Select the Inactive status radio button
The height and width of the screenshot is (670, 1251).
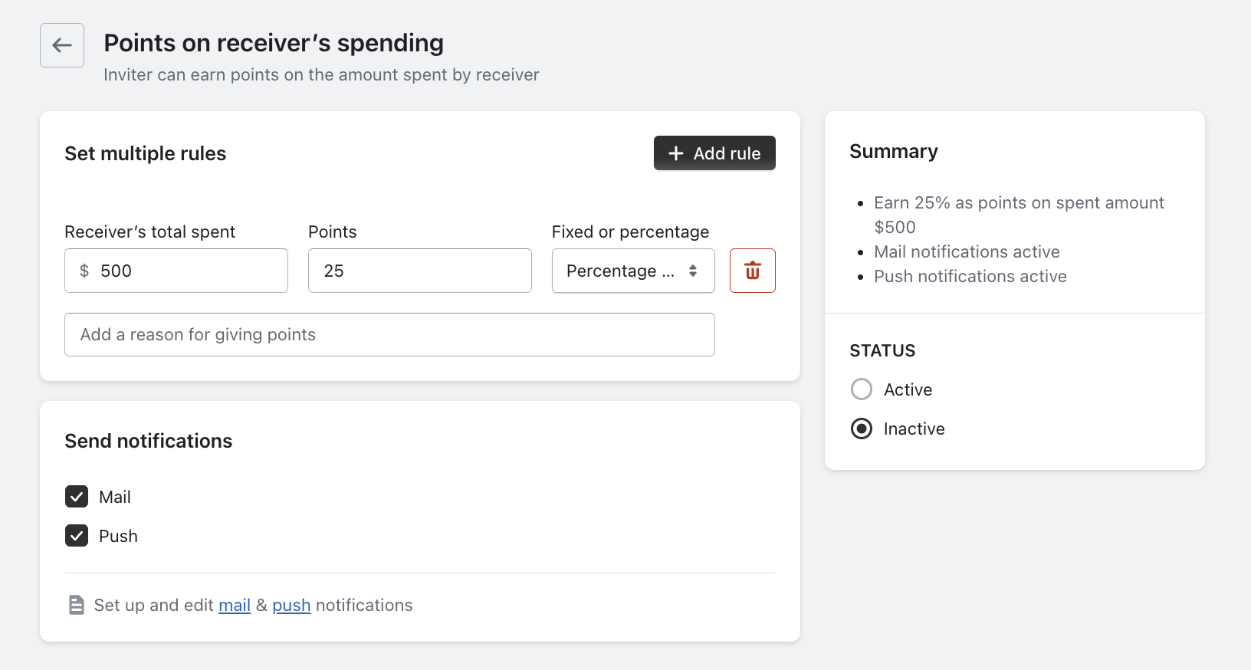[x=862, y=429]
